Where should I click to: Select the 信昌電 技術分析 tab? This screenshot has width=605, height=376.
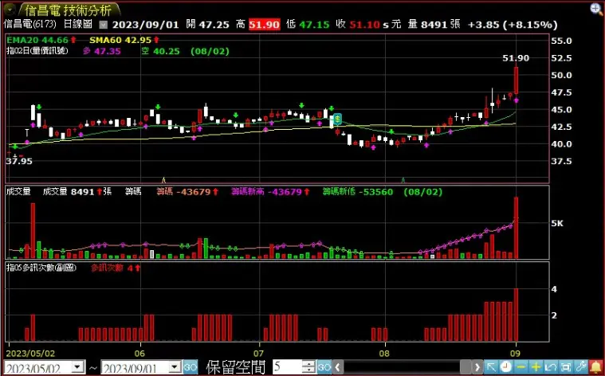click(69, 10)
